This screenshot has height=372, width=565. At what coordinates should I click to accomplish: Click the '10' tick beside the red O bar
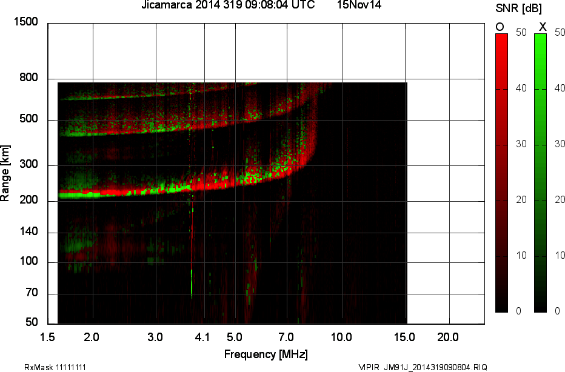coord(521,255)
